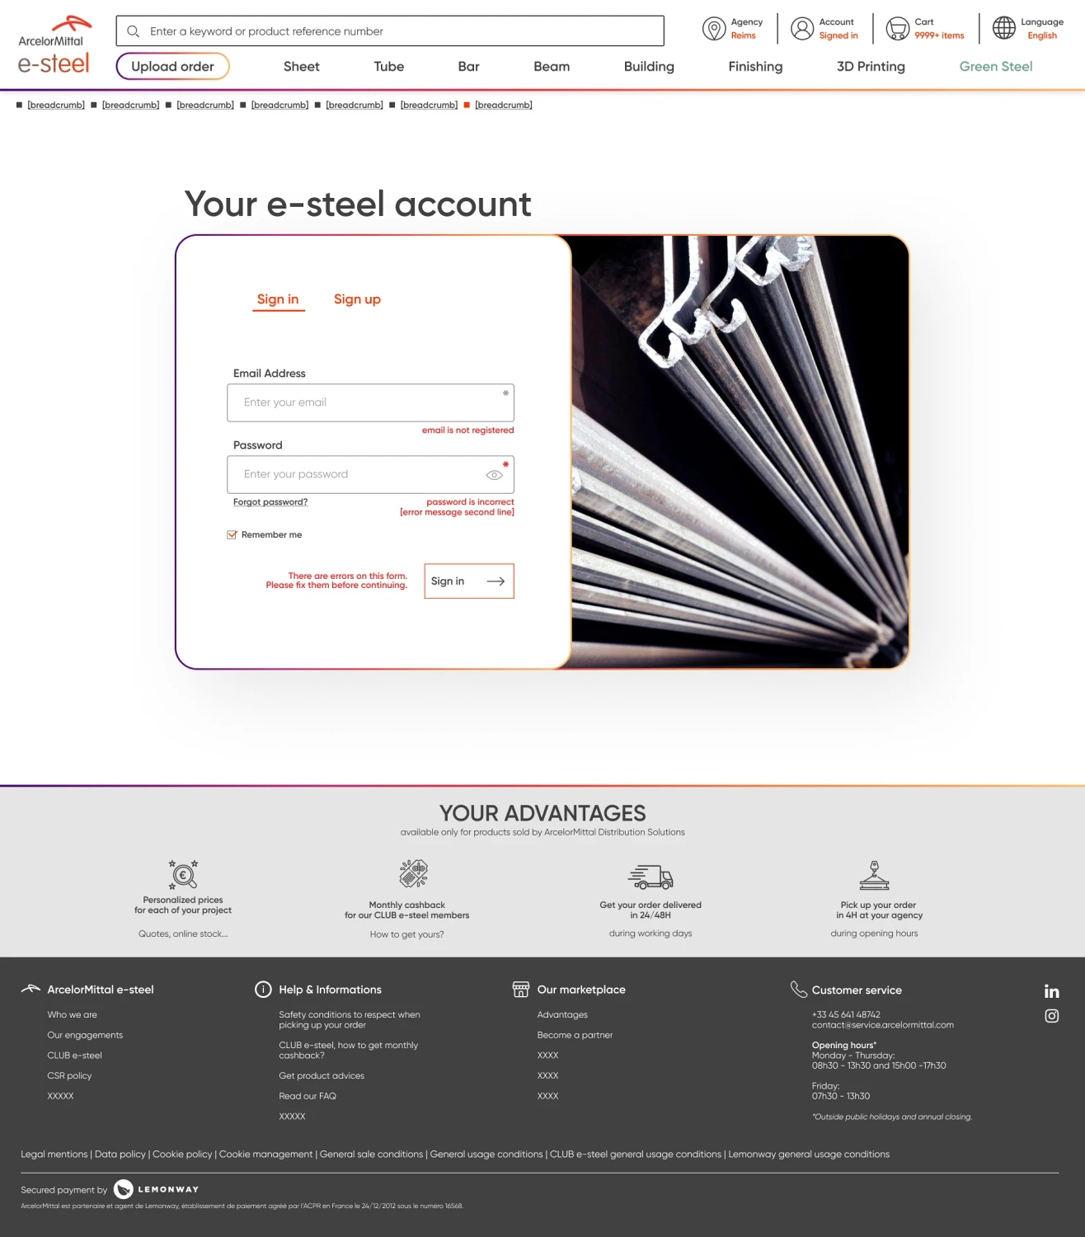Open the Legal mentions link

tap(54, 1155)
